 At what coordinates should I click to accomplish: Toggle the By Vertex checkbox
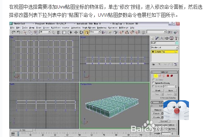(x=153, y=80)
